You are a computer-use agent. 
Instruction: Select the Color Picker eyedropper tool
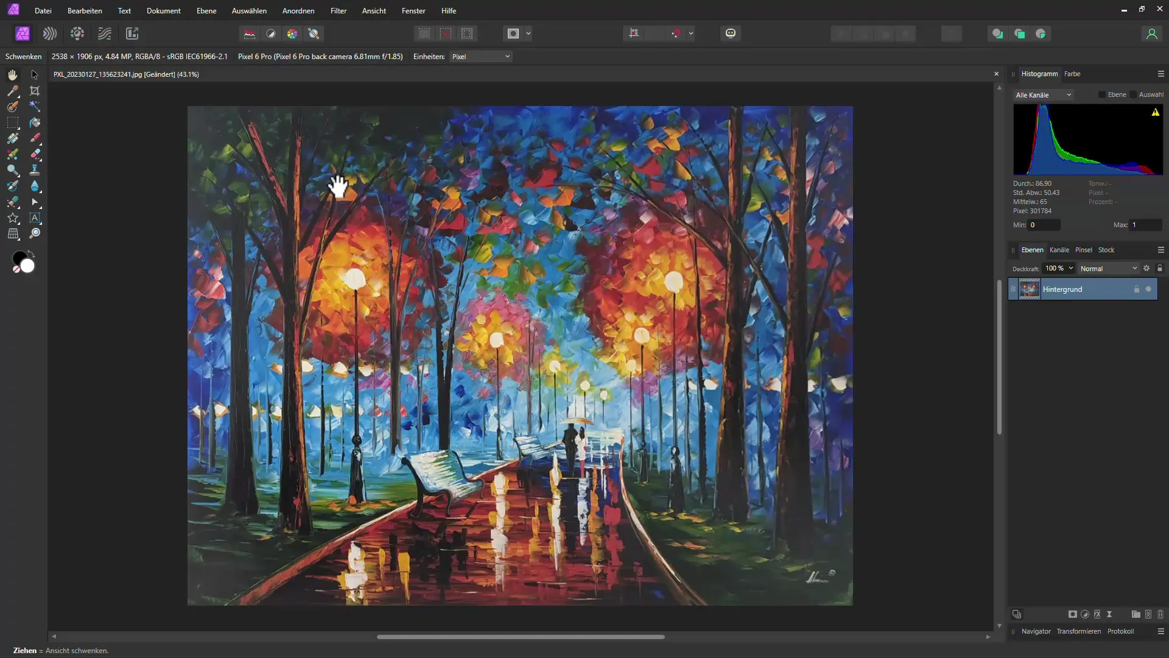[13, 91]
